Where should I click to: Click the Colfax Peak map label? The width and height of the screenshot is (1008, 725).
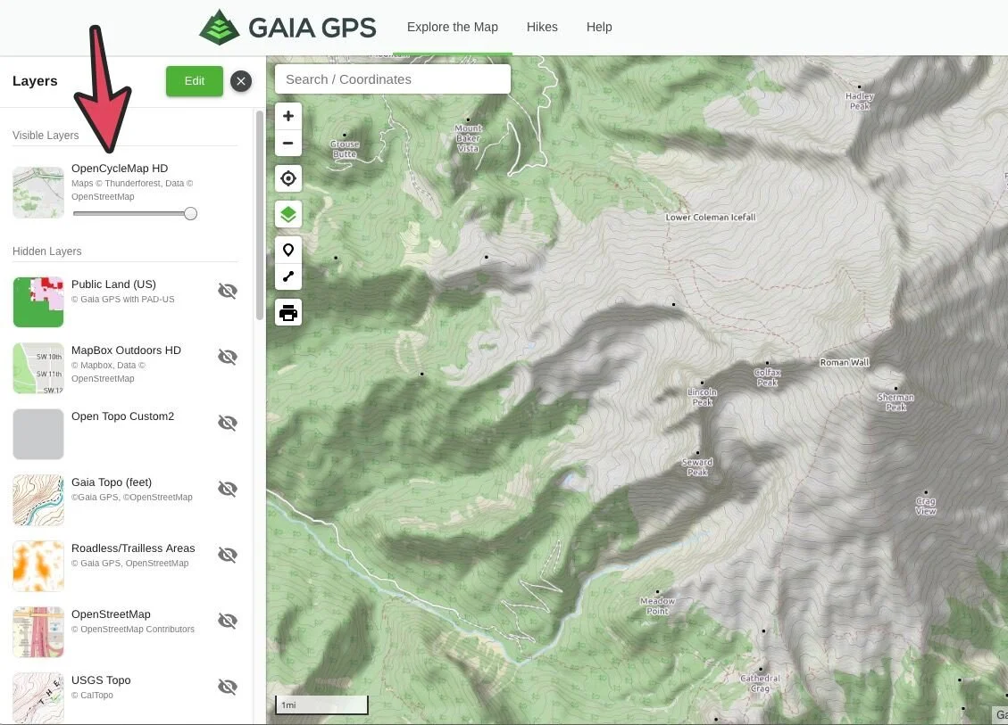tap(768, 377)
